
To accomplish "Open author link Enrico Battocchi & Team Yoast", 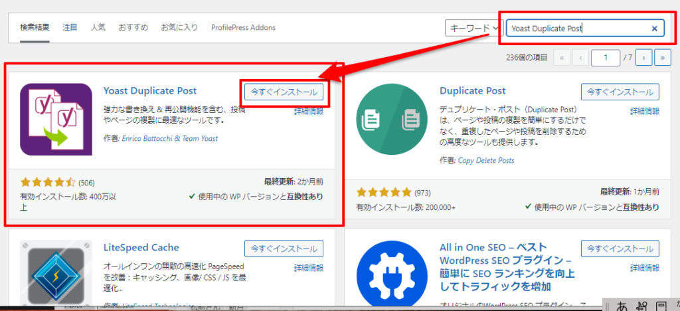I will (x=170, y=138).
